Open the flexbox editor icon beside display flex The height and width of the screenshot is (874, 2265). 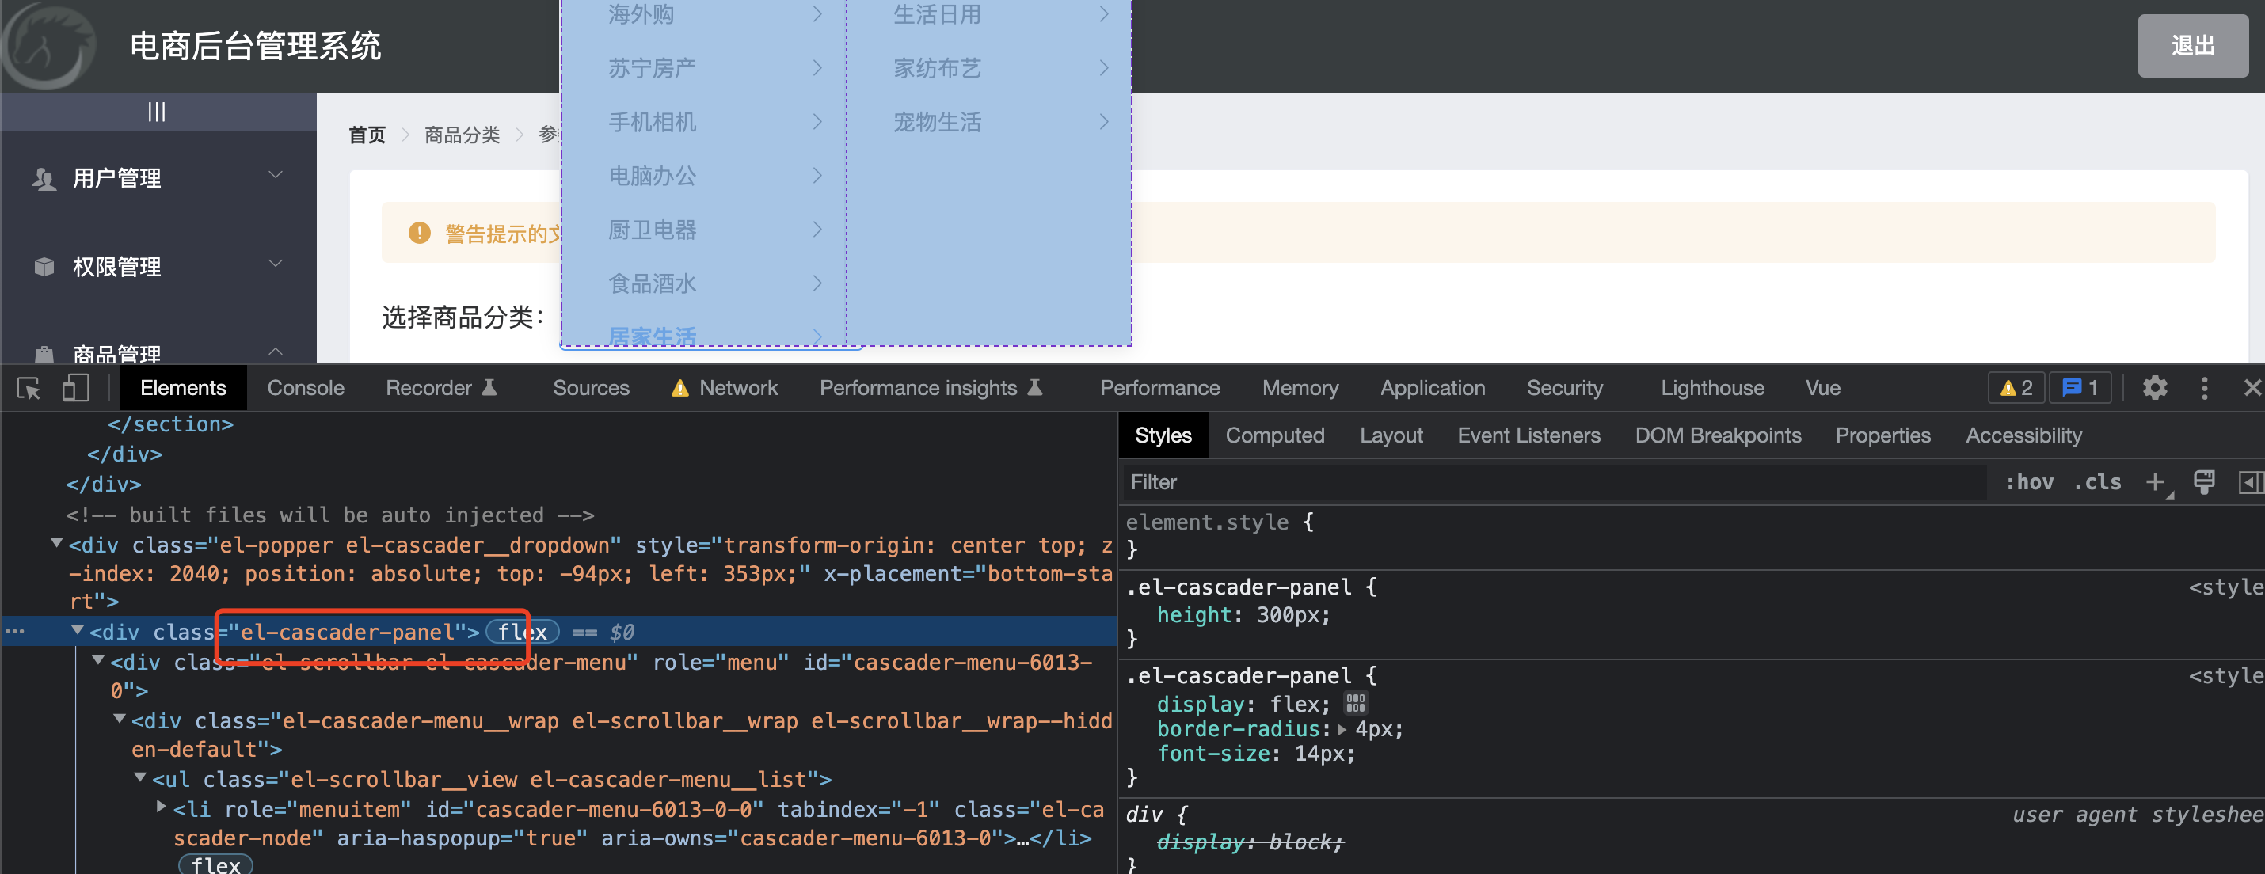point(1355,704)
